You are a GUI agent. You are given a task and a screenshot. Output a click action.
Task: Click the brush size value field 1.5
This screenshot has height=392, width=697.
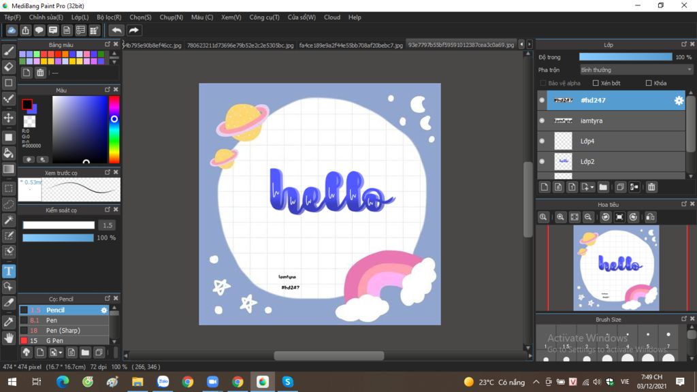tap(107, 225)
